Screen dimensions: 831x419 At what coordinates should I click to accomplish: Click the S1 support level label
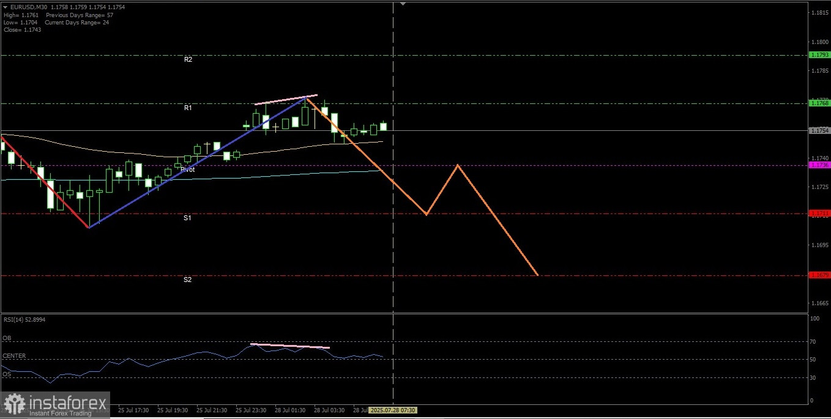[188, 218]
